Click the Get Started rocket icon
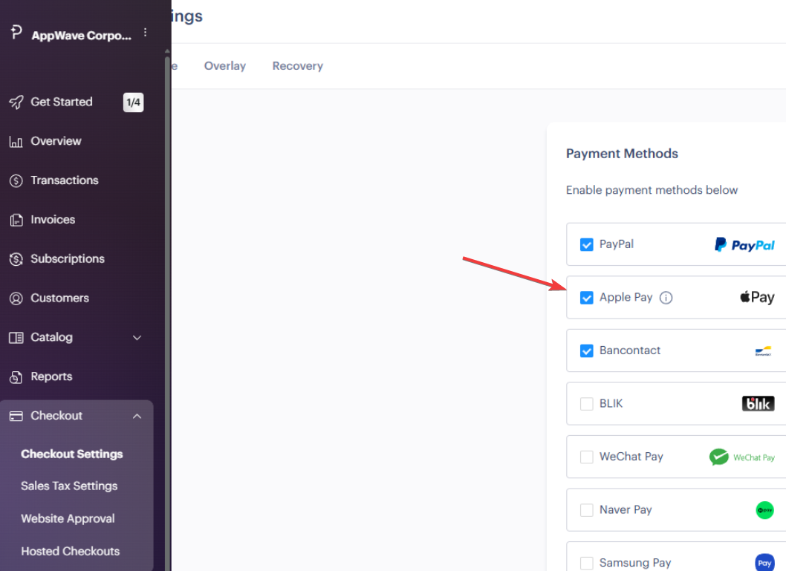 [x=16, y=102]
